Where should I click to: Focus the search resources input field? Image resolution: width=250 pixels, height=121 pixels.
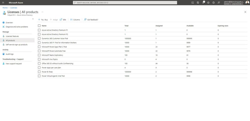click(x=125, y=3)
